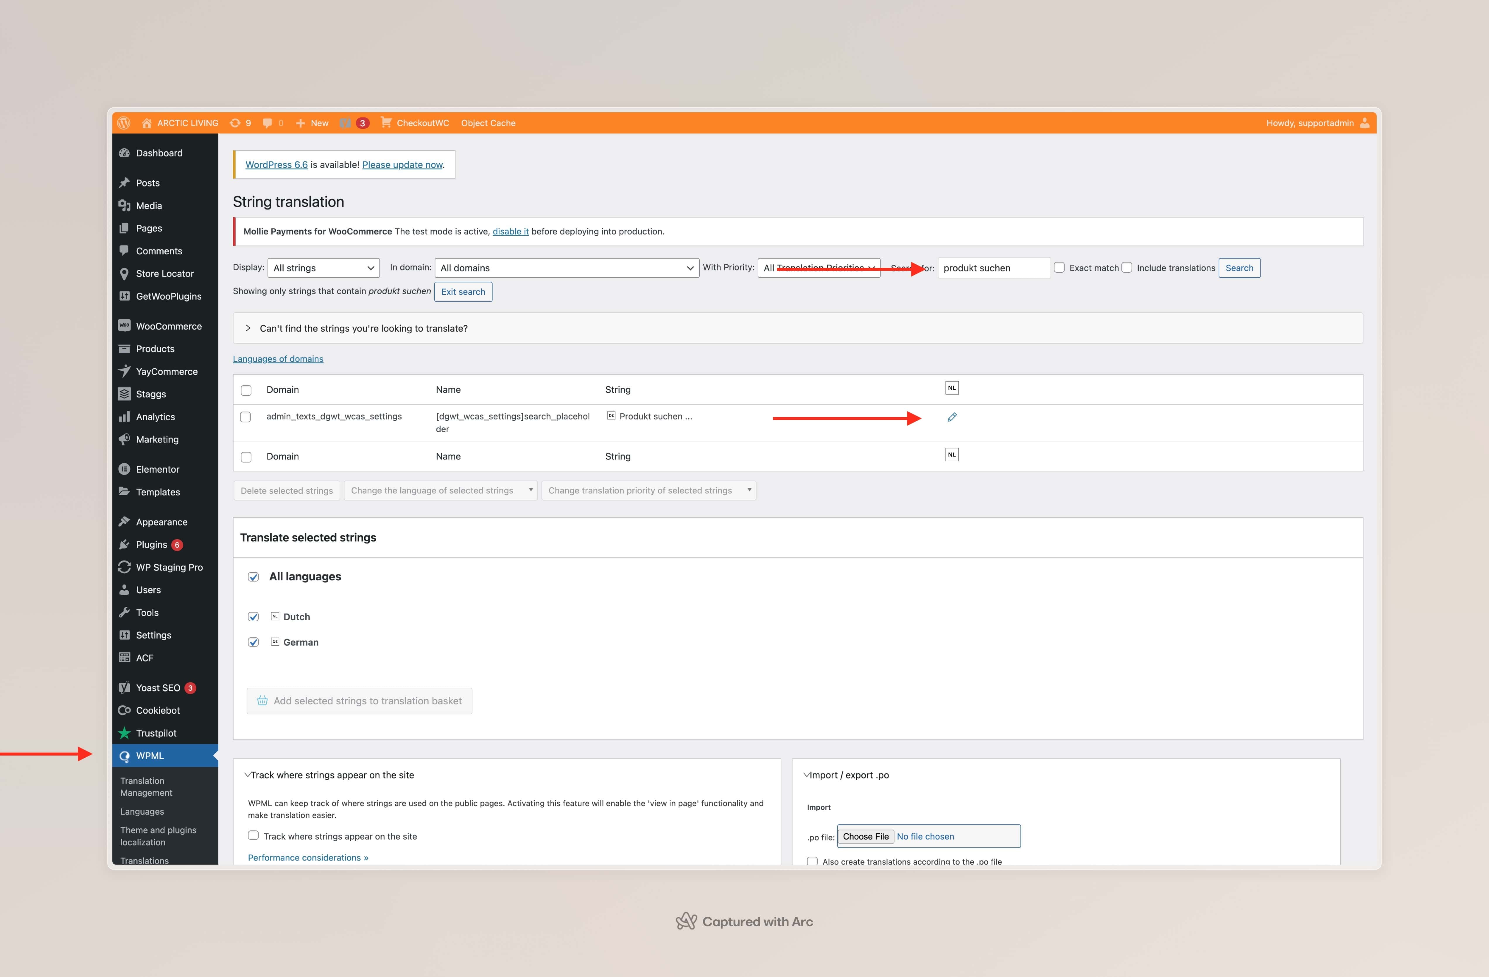Viewport: 1489px width, 977px height.
Task: Click the Pages icon in sidebar
Action: 124,228
